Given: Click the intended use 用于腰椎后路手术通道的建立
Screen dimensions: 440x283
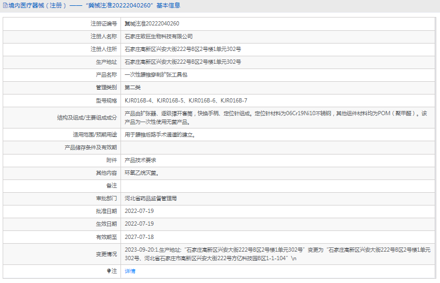Looking at the screenshot, I should click(x=160, y=135).
